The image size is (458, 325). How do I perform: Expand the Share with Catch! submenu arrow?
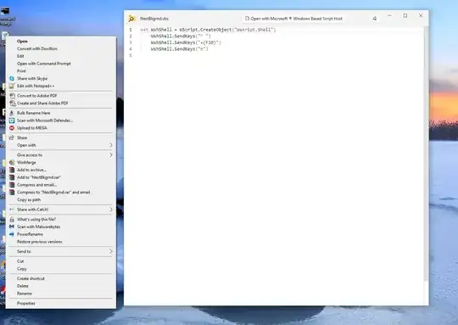pos(111,210)
